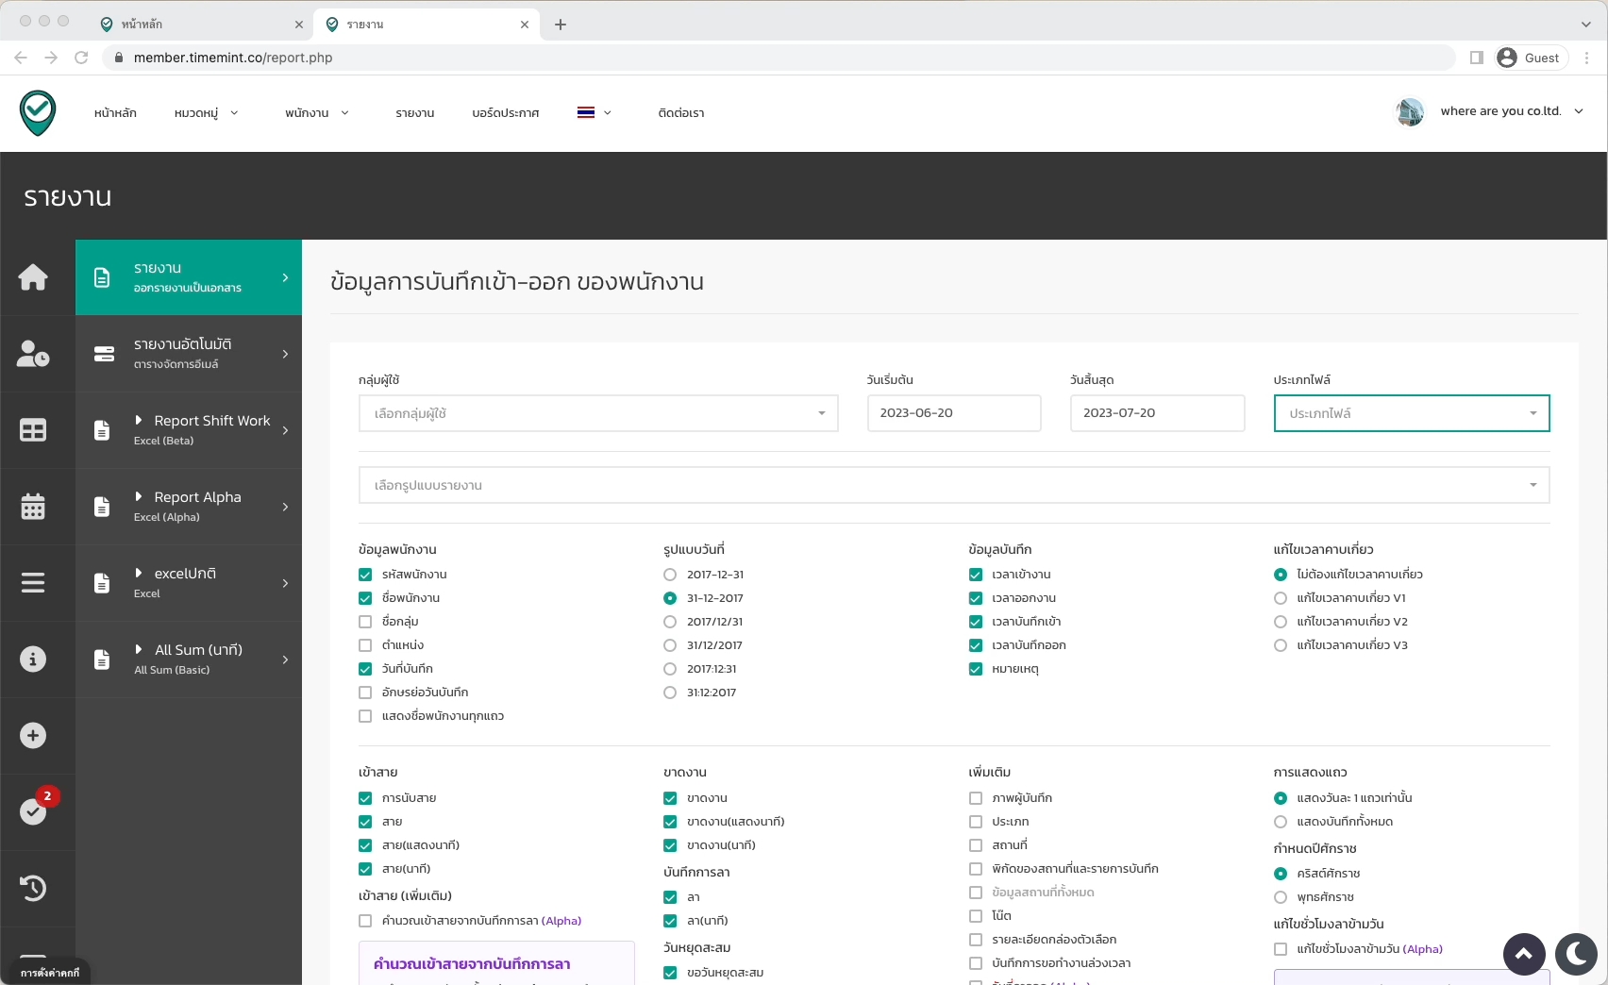
Task: Select the 2017-12-31 date format option
Action: pyautogui.click(x=670, y=575)
